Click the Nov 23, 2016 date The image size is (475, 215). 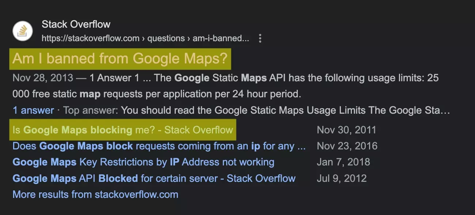coord(347,146)
